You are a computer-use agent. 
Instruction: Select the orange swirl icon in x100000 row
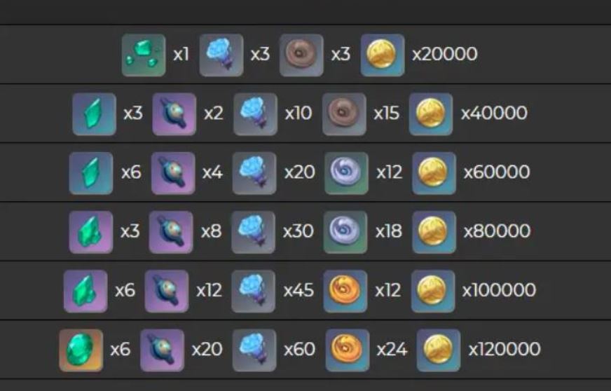point(345,291)
